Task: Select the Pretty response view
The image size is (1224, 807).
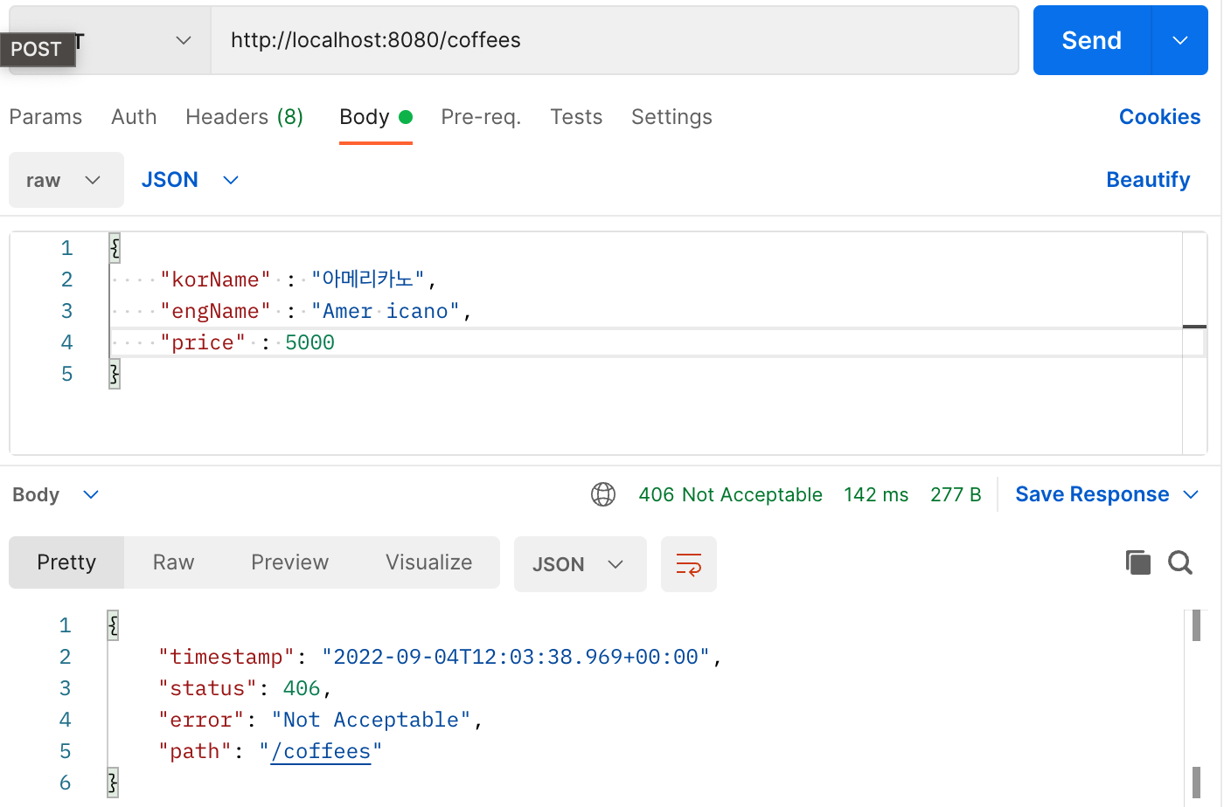Action: [x=66, y=562]
